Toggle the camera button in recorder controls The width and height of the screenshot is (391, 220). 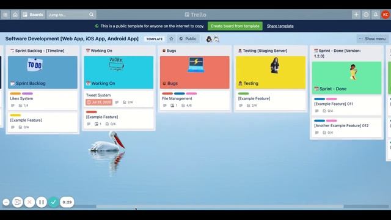[x=18, y=202]
